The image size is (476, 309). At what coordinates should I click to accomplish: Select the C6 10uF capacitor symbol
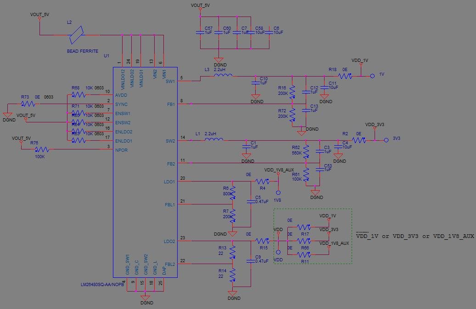click(269, 32)
